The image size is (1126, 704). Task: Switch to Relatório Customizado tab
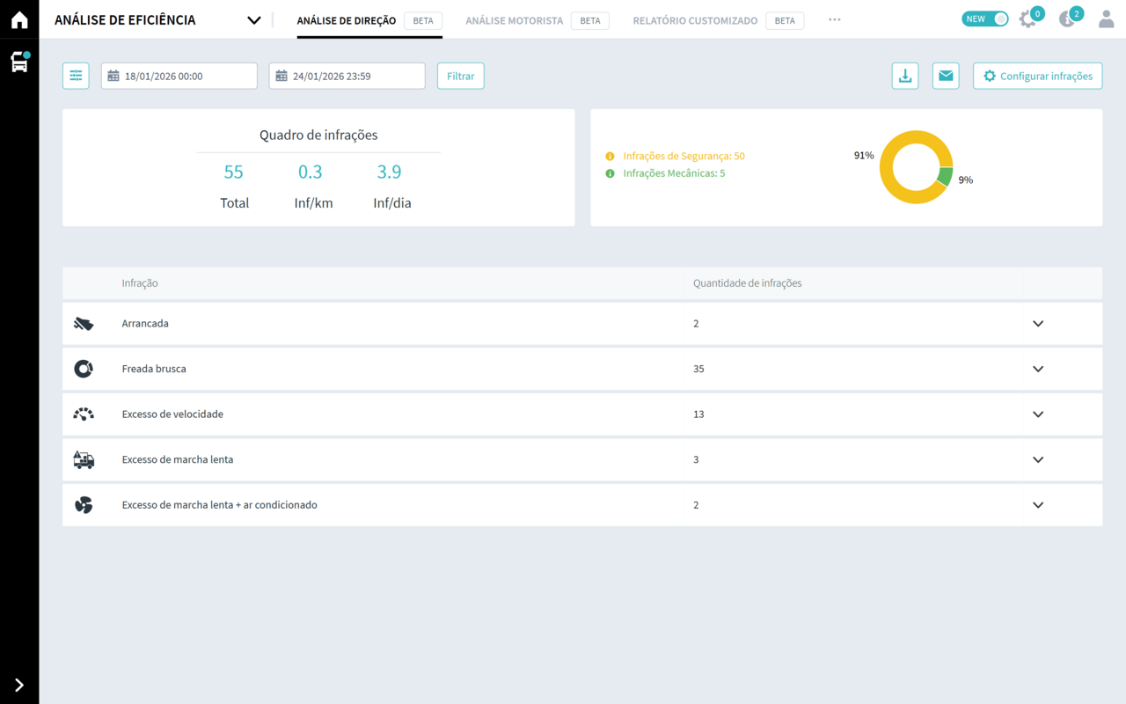(694, 20)
